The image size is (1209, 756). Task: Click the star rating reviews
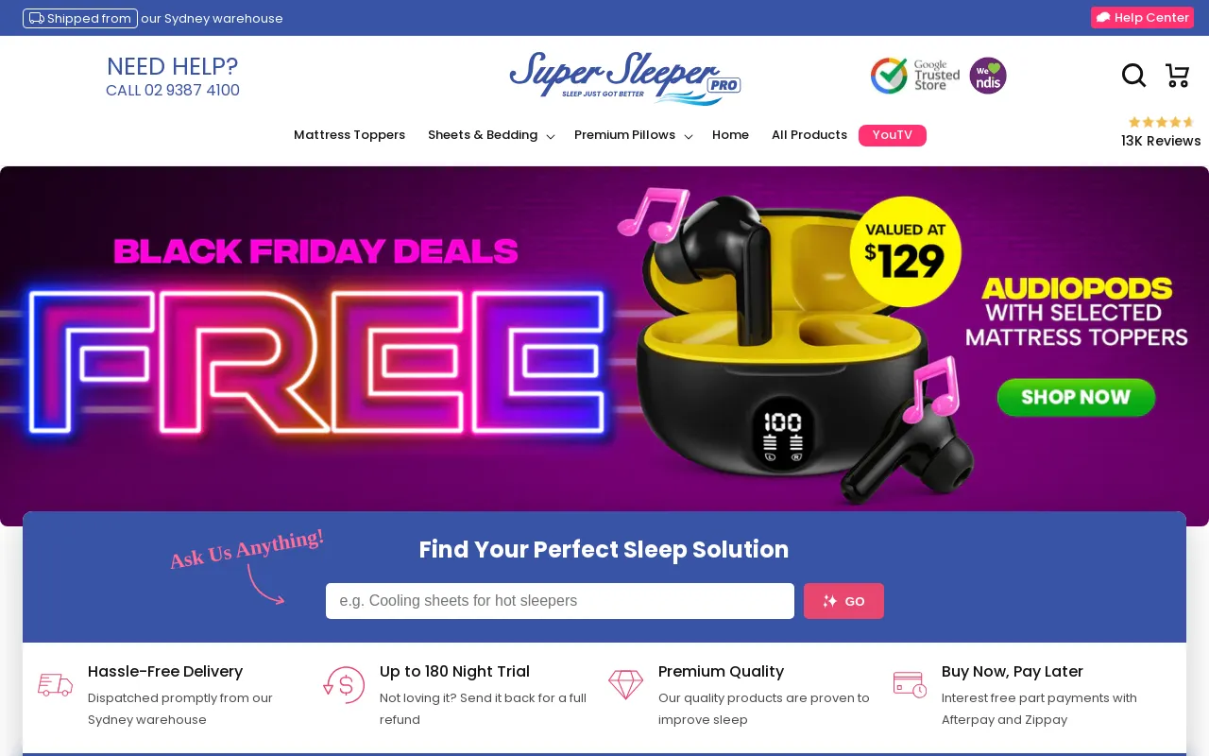(1161, 132)
